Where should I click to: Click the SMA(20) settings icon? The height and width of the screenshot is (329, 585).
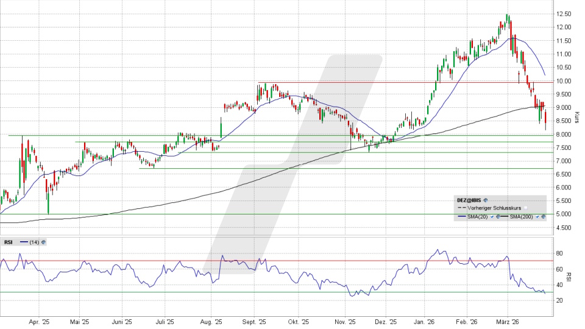point(498,217)
